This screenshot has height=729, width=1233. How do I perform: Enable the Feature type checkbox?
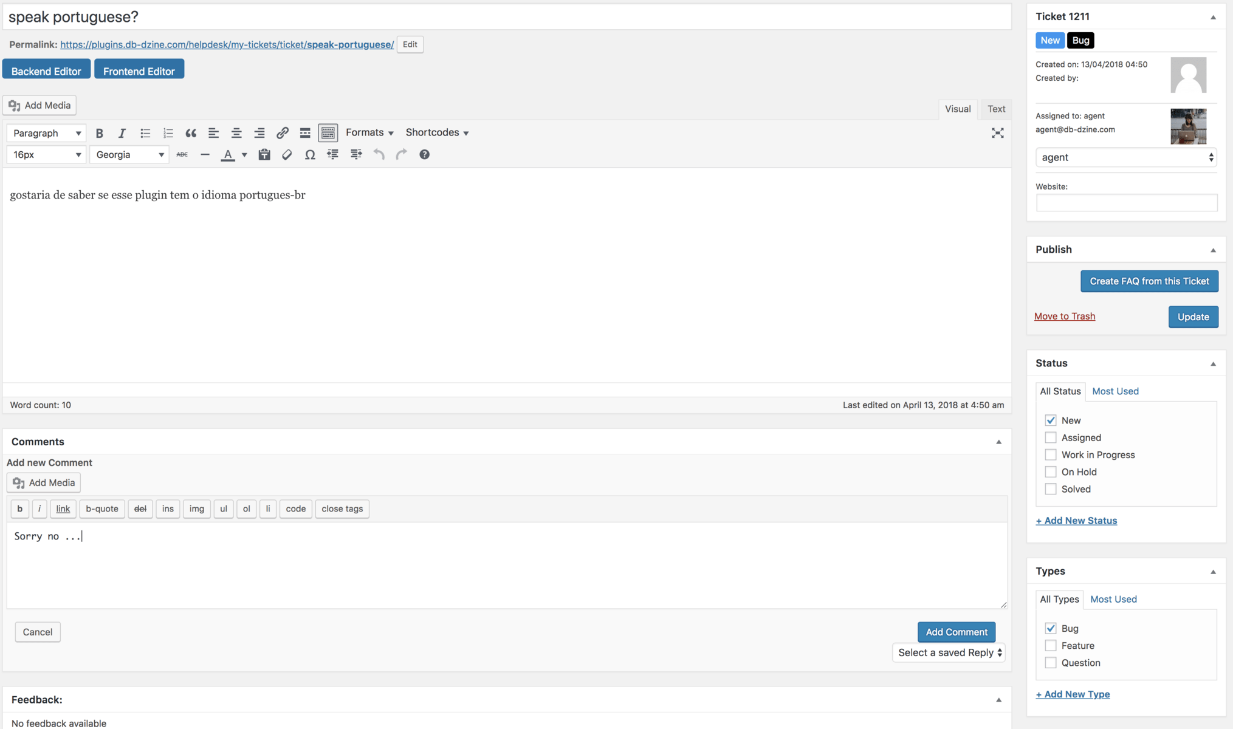(x=1051, y=645)
